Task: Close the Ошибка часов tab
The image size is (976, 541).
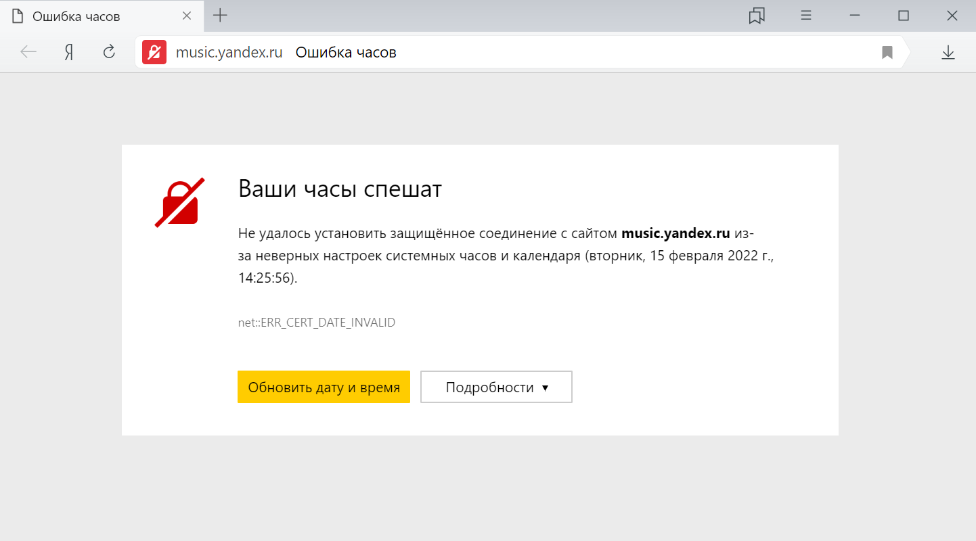Action: tap(187, 16)
